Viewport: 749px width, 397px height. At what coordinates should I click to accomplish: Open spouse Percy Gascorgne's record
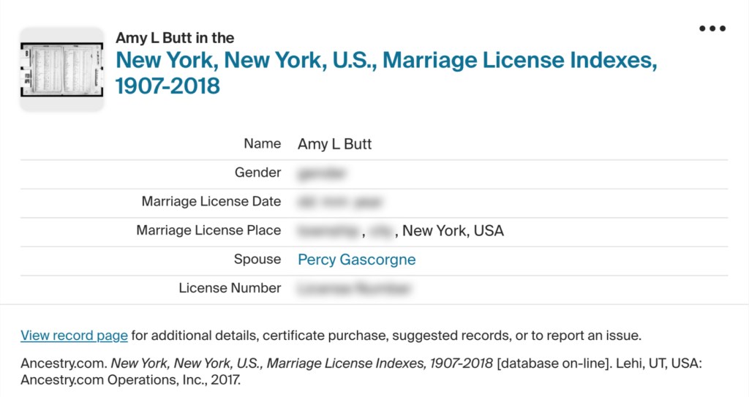(x=356, y=260)
